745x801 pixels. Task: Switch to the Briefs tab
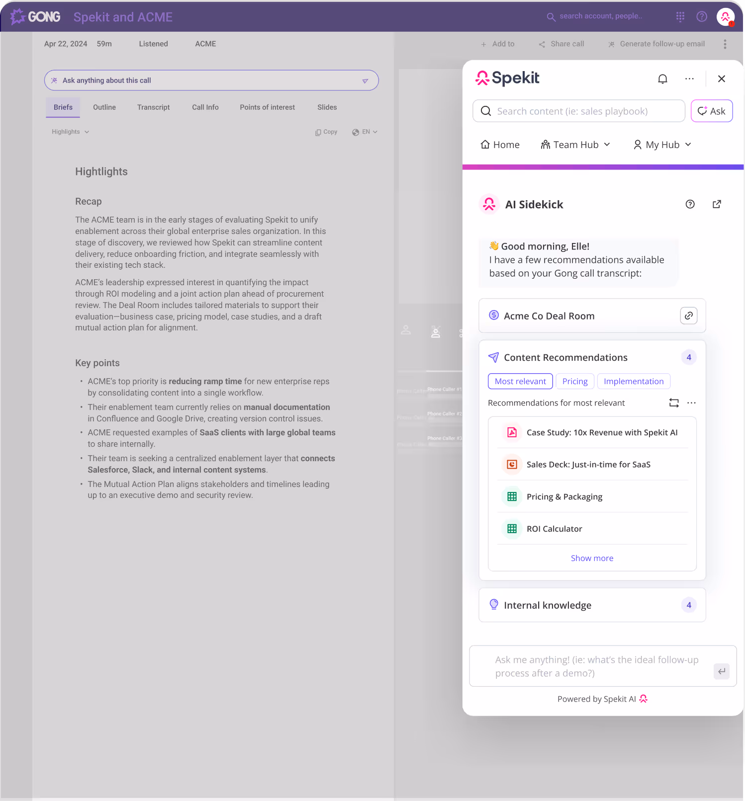coord(63,107)
